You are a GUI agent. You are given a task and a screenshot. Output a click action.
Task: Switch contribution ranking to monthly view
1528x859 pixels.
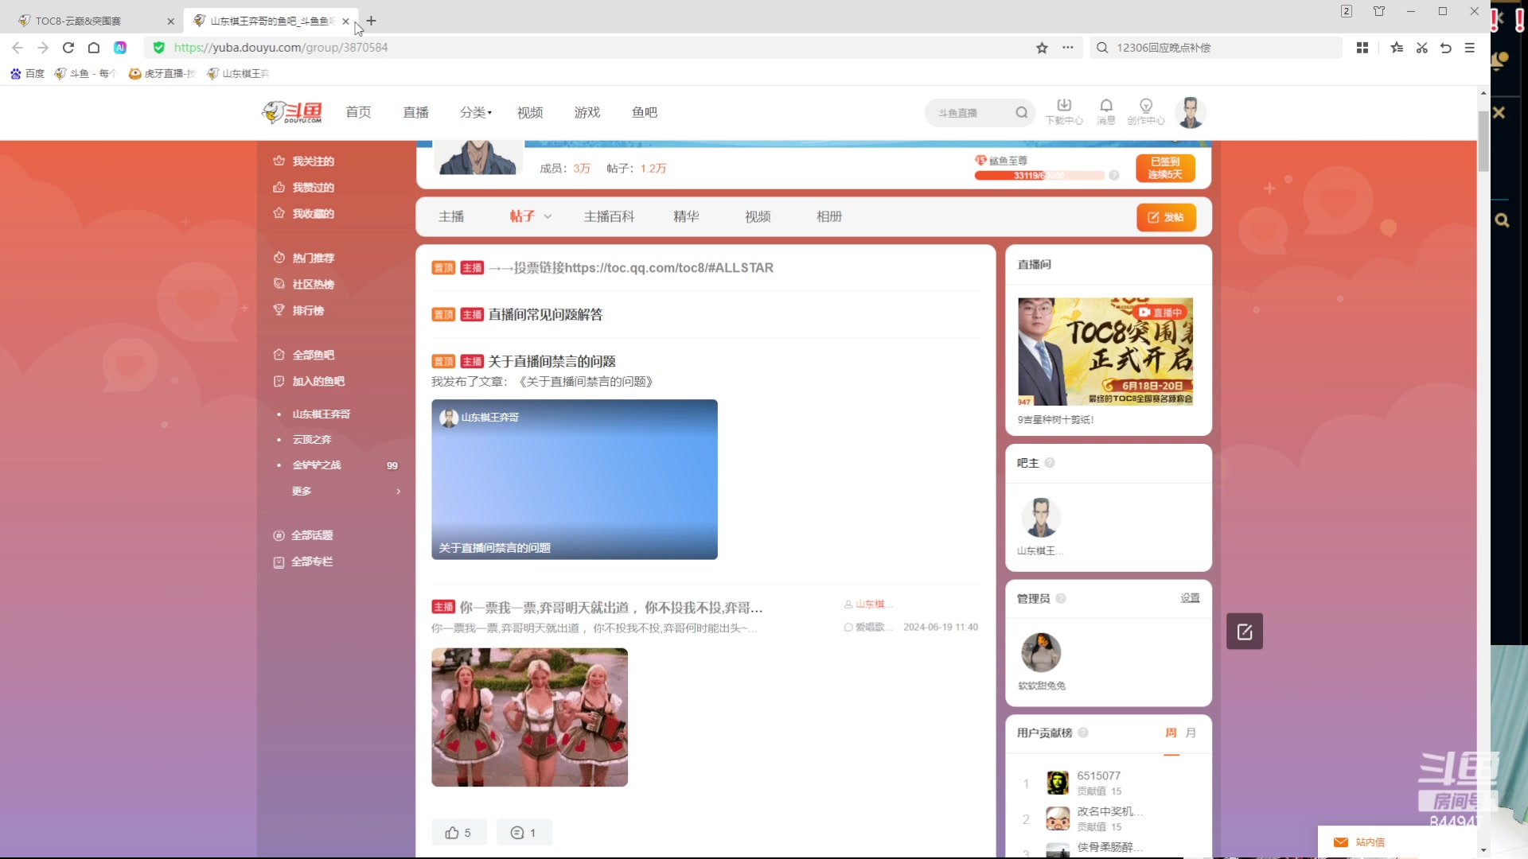tap(1191, 733)
